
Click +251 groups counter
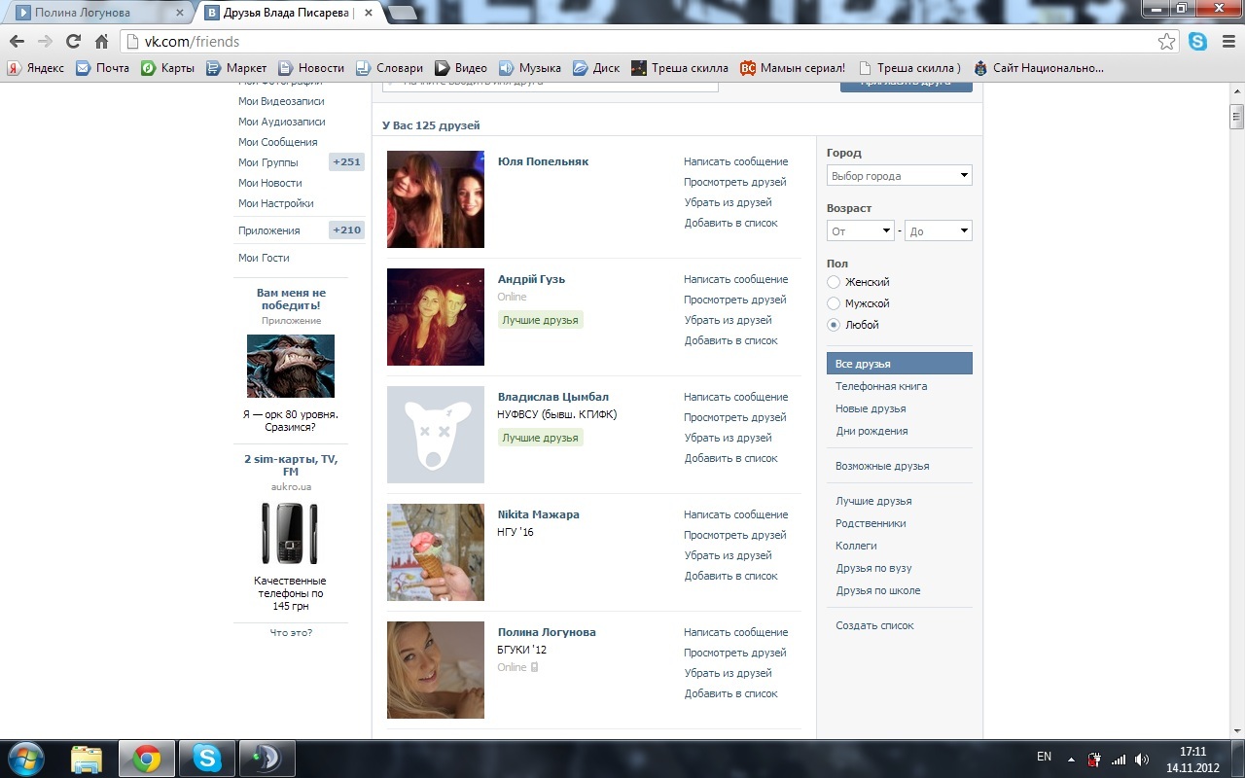(346, 162)
